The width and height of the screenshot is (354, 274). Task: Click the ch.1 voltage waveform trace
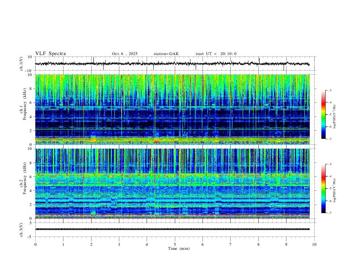(172, 64)
